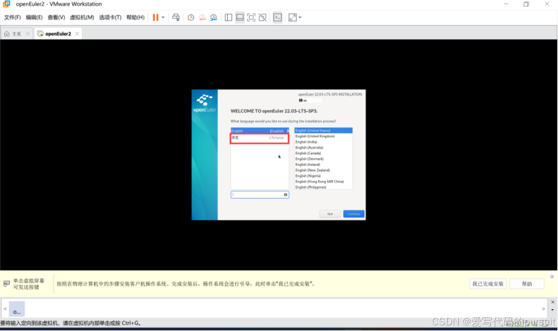Click the 帮助 button in the yellow bar
Image resolution: width=558 pixels, height=331 pixels.
click(527, 284)
